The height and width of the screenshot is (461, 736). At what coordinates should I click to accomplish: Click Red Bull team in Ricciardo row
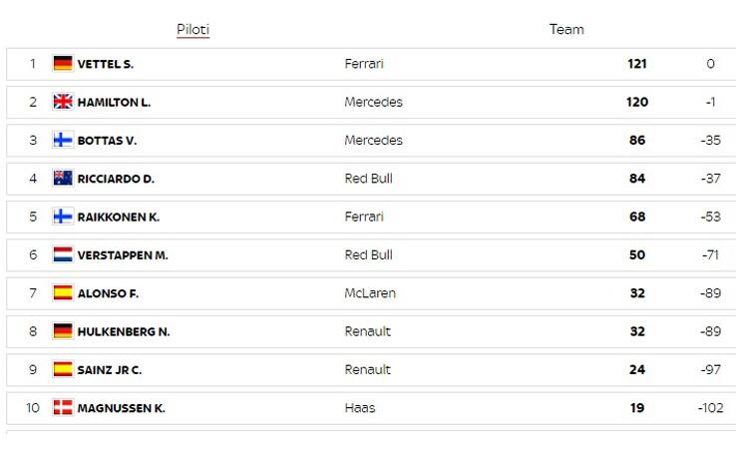point(368,179)
